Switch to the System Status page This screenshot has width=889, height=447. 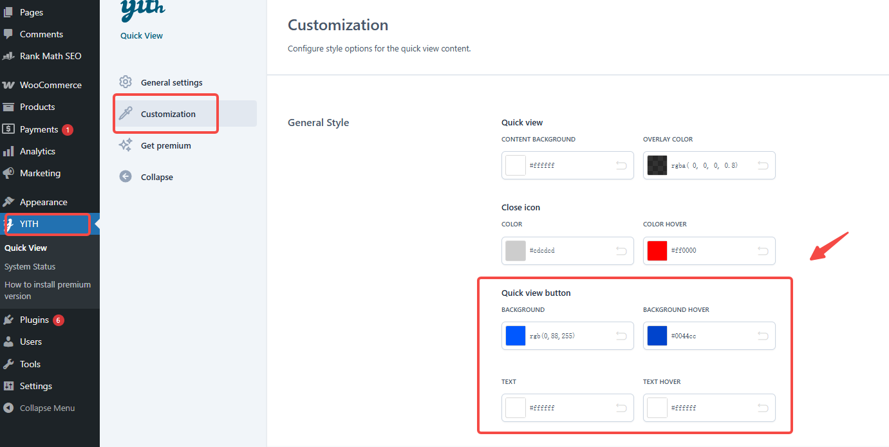pyautogui.click(x=28, y=266)
